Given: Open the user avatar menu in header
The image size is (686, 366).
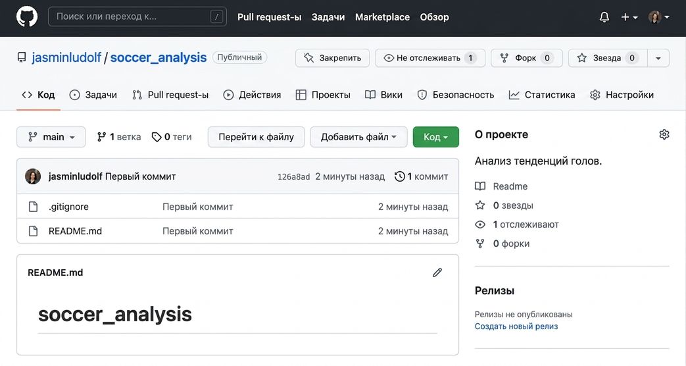Looking at the screenshot, I should coord(659,17).
